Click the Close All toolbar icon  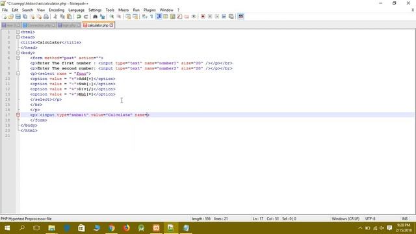click(x=39, y=16)
